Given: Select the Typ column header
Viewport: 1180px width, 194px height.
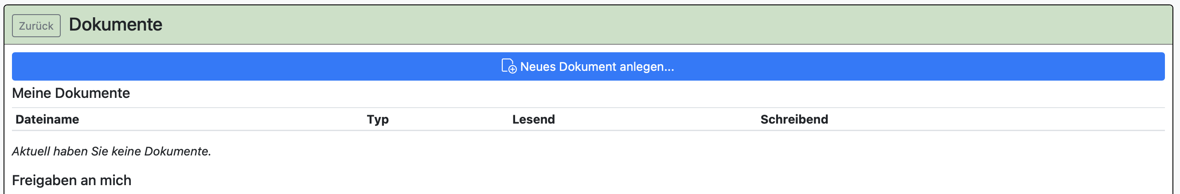Looking at the screenshot, I should coord(378,120).
